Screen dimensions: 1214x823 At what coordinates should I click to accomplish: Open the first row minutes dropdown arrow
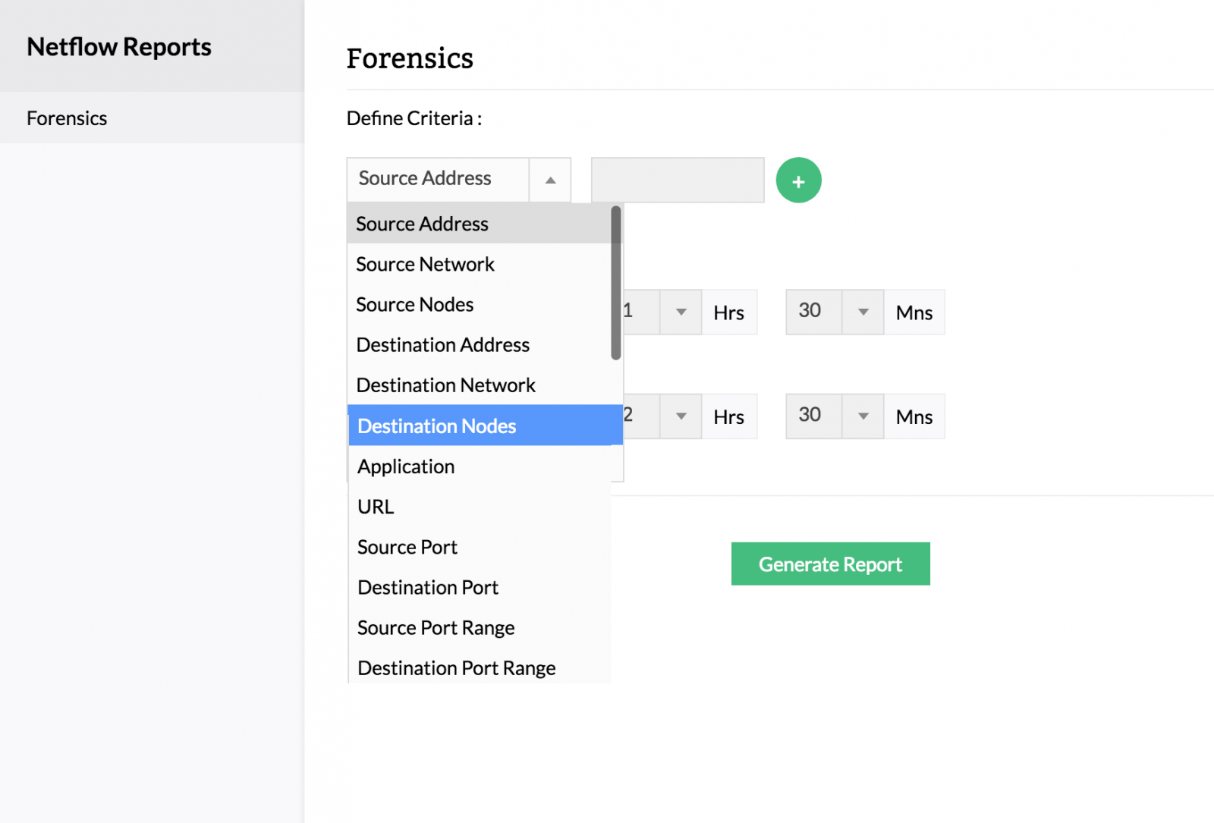click(863, 312)
